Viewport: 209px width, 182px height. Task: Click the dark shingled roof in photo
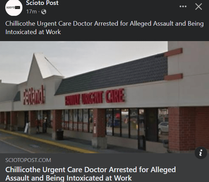pyautogui.click(x=112, y=74)
